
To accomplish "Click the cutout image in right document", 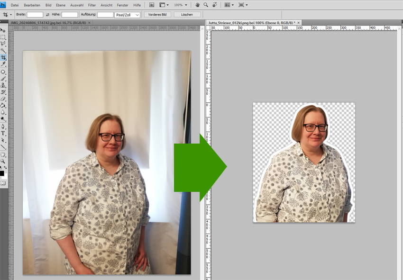I will 304,163.
